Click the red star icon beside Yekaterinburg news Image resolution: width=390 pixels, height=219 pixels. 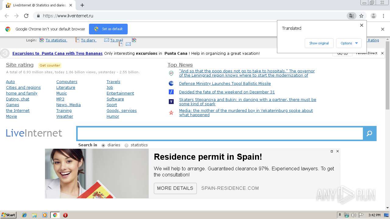pyautogui.click(x=171, y=113)
